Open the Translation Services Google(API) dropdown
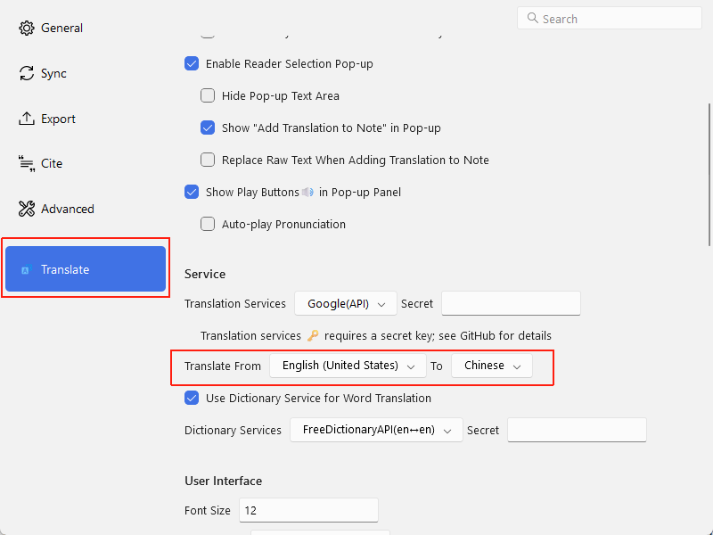This screenshot has width=713, height=535. click(346, 303)
